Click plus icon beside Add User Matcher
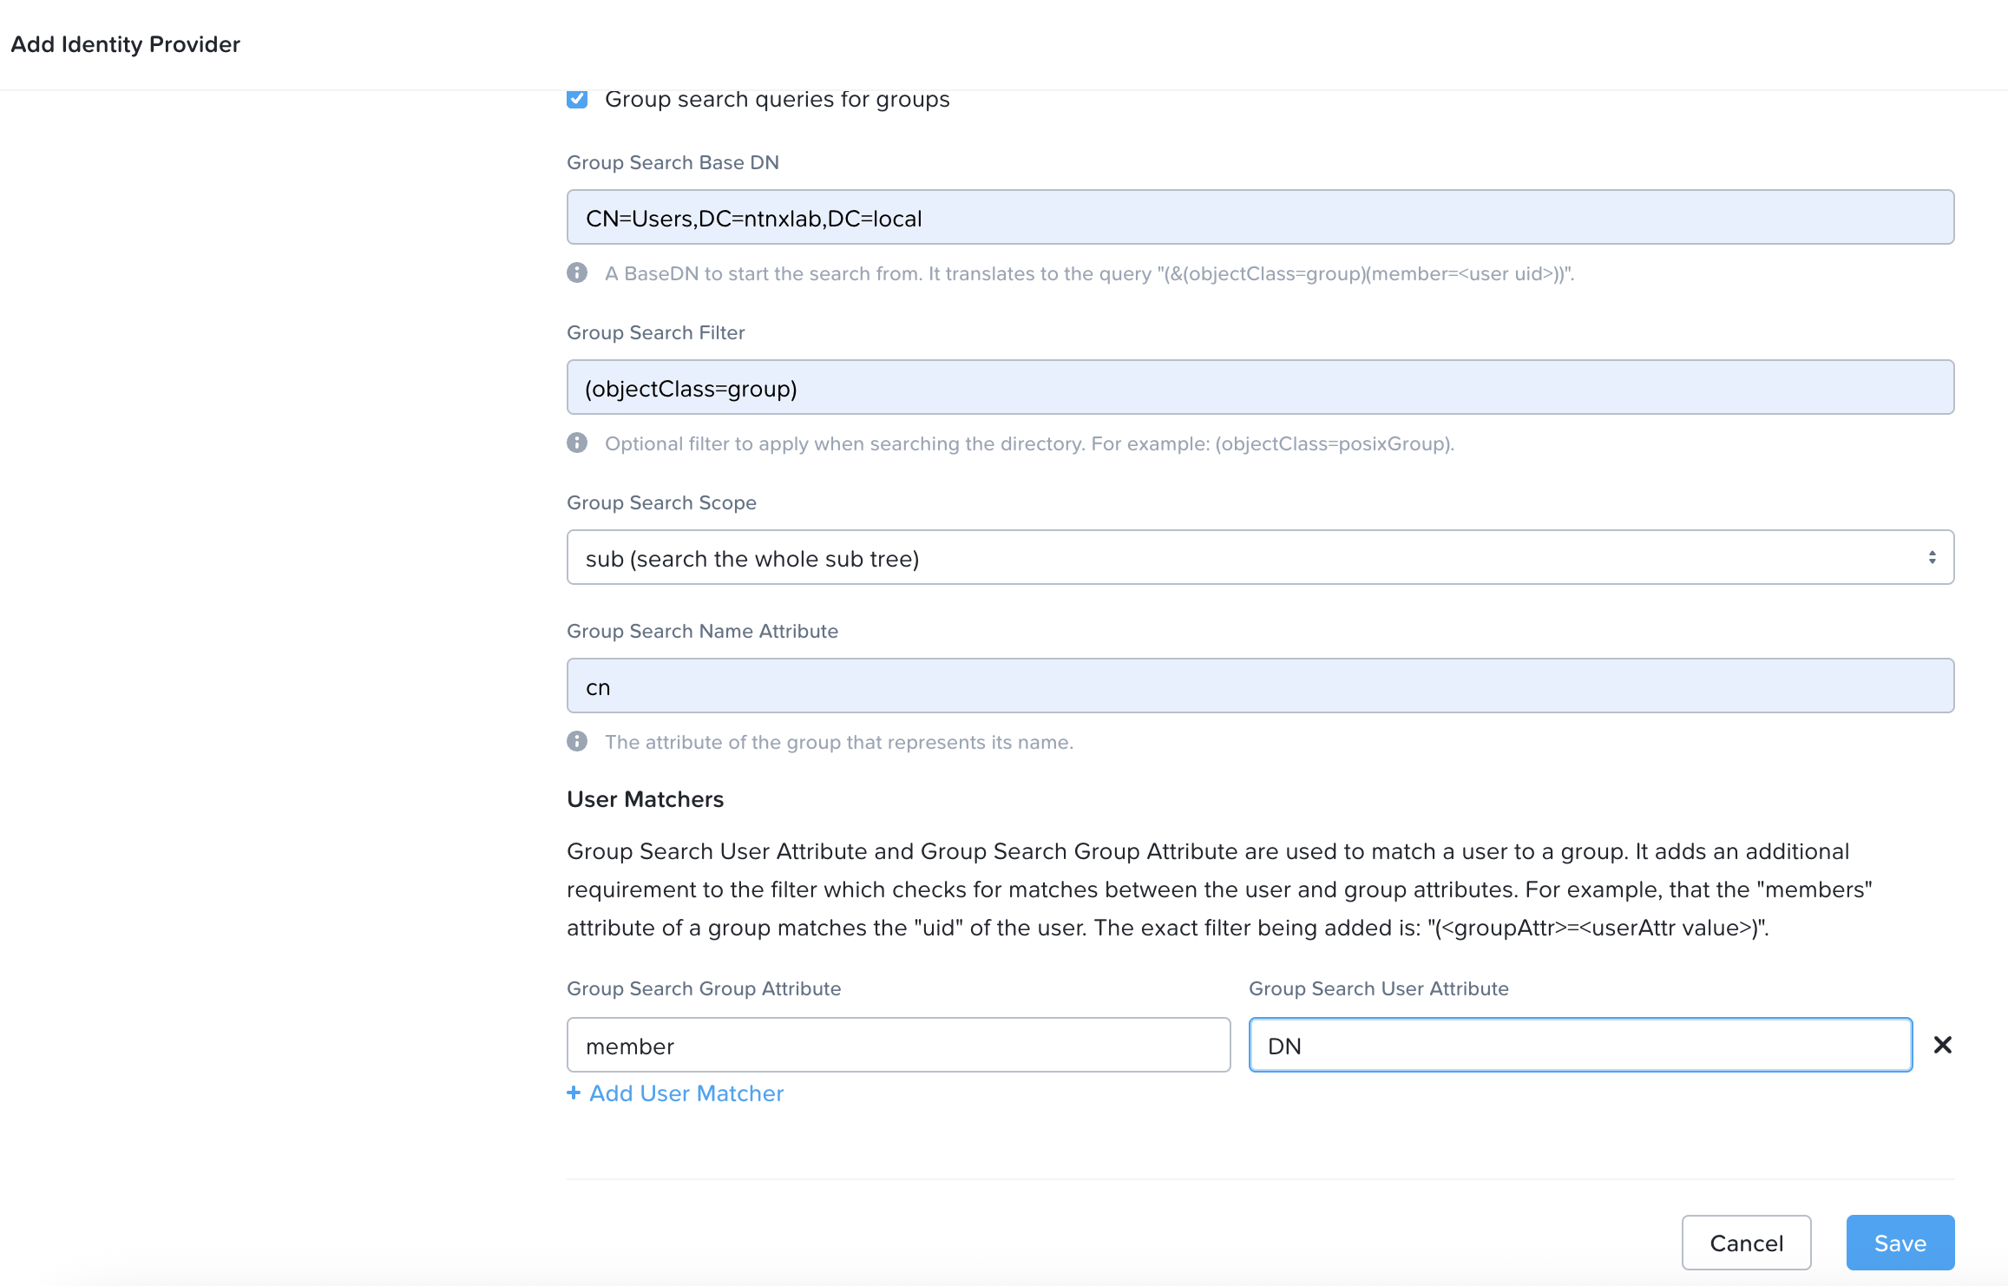 point(574,1093)
